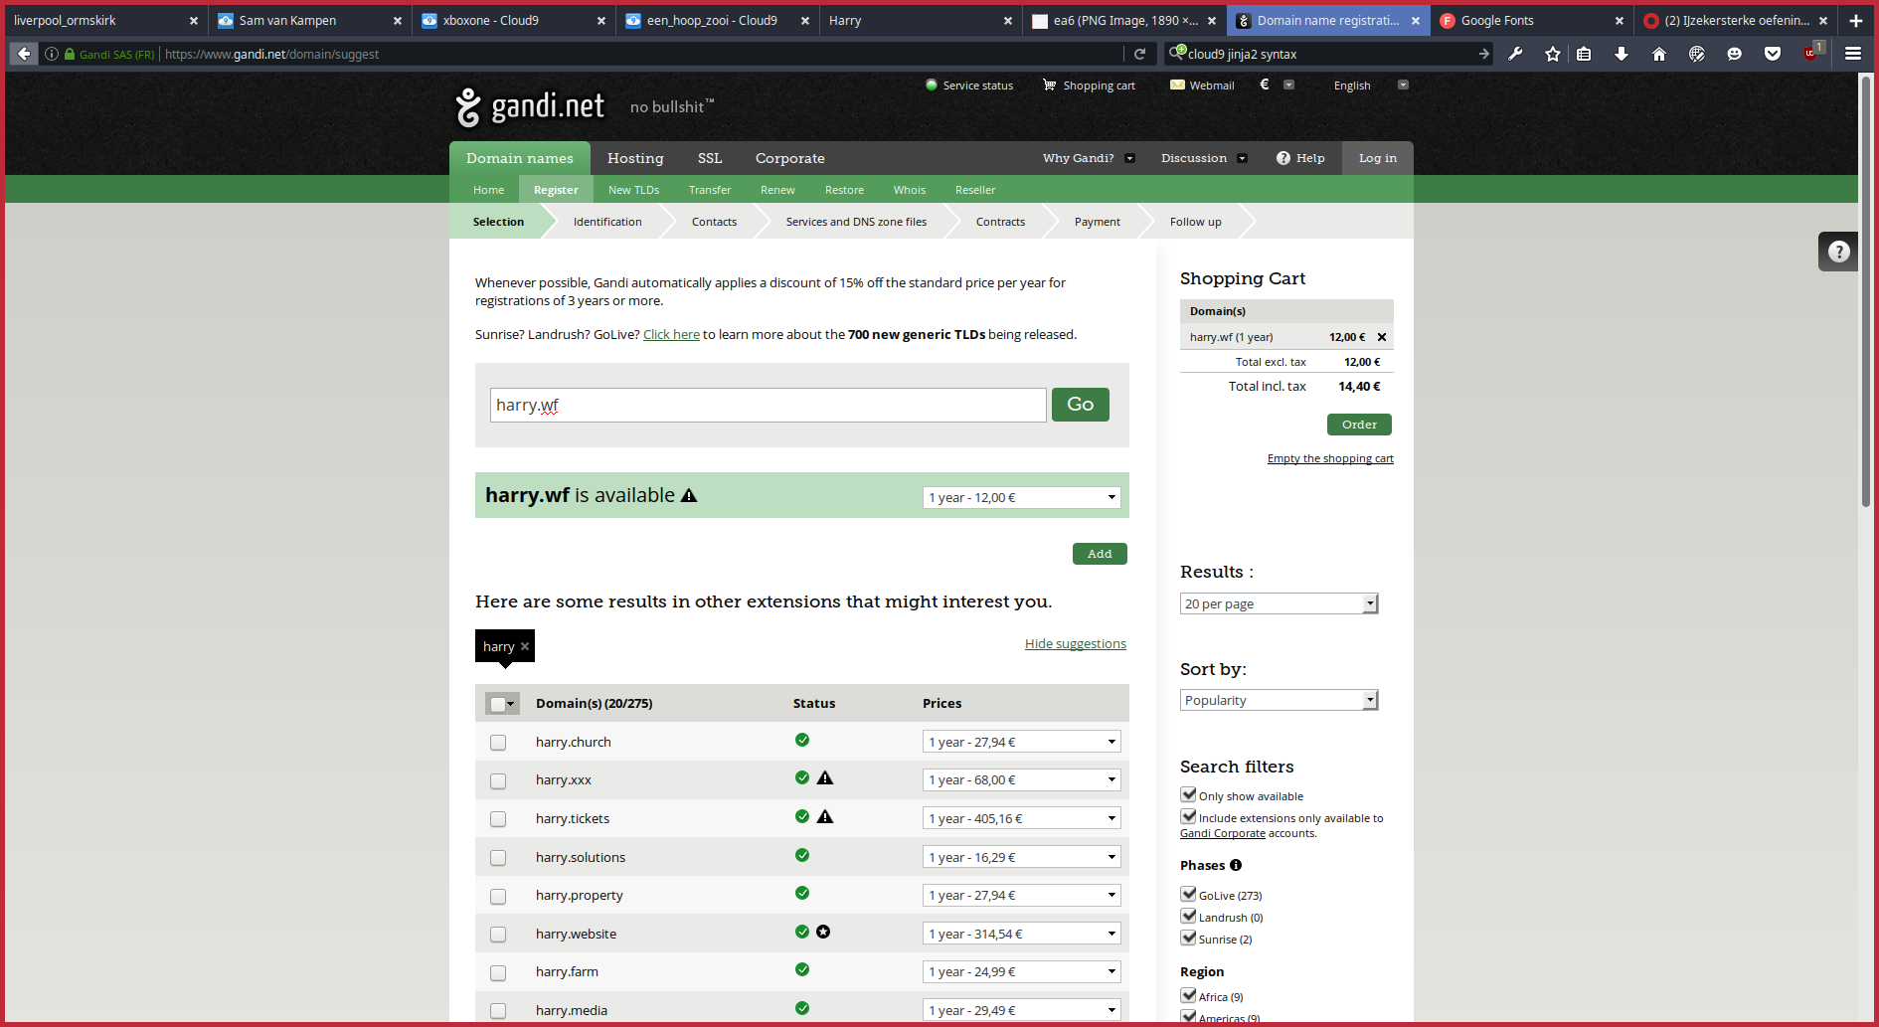Click the warning icon next to harry.wf
This screenshot has width=1879, height=1027.
click(689, 496)
